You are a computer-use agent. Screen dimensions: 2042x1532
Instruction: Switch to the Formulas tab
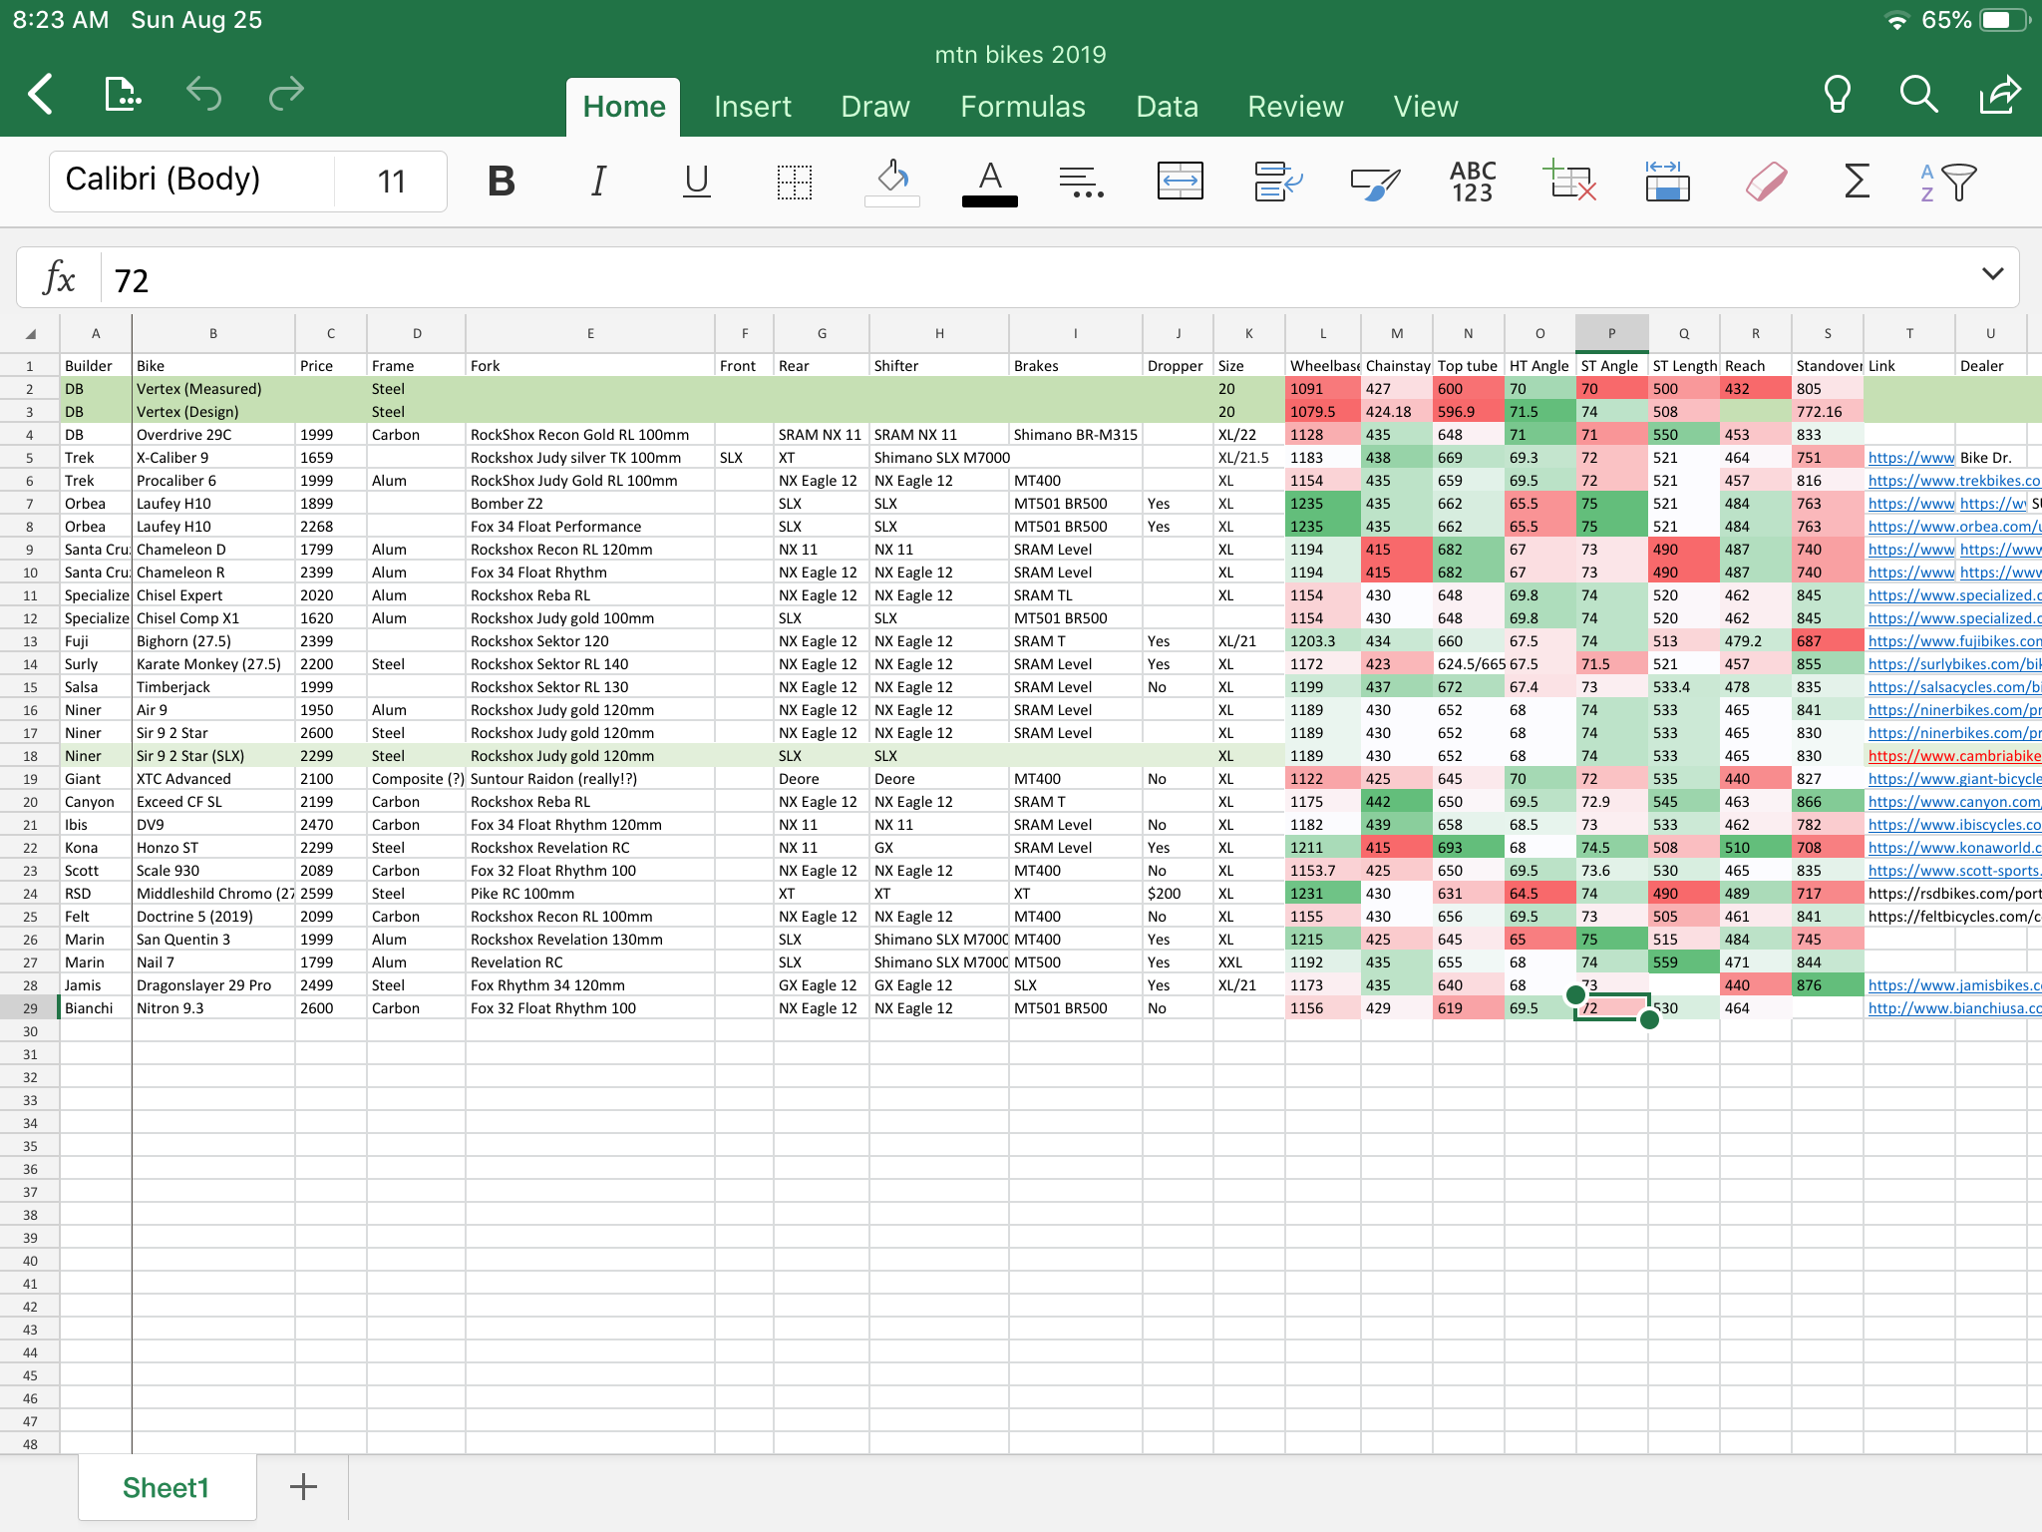click(x=1023, y=107)
